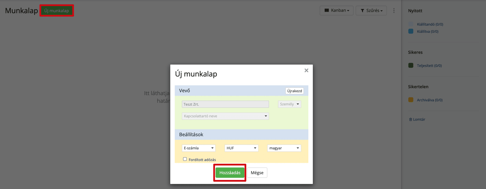Click the Nyitott group heading
The image size is (486, 189).
coord(415,11)
